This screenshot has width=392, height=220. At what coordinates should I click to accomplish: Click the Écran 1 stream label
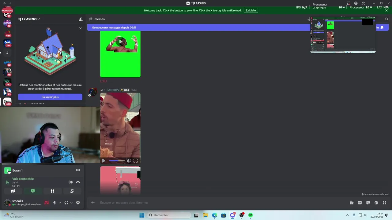17,170
